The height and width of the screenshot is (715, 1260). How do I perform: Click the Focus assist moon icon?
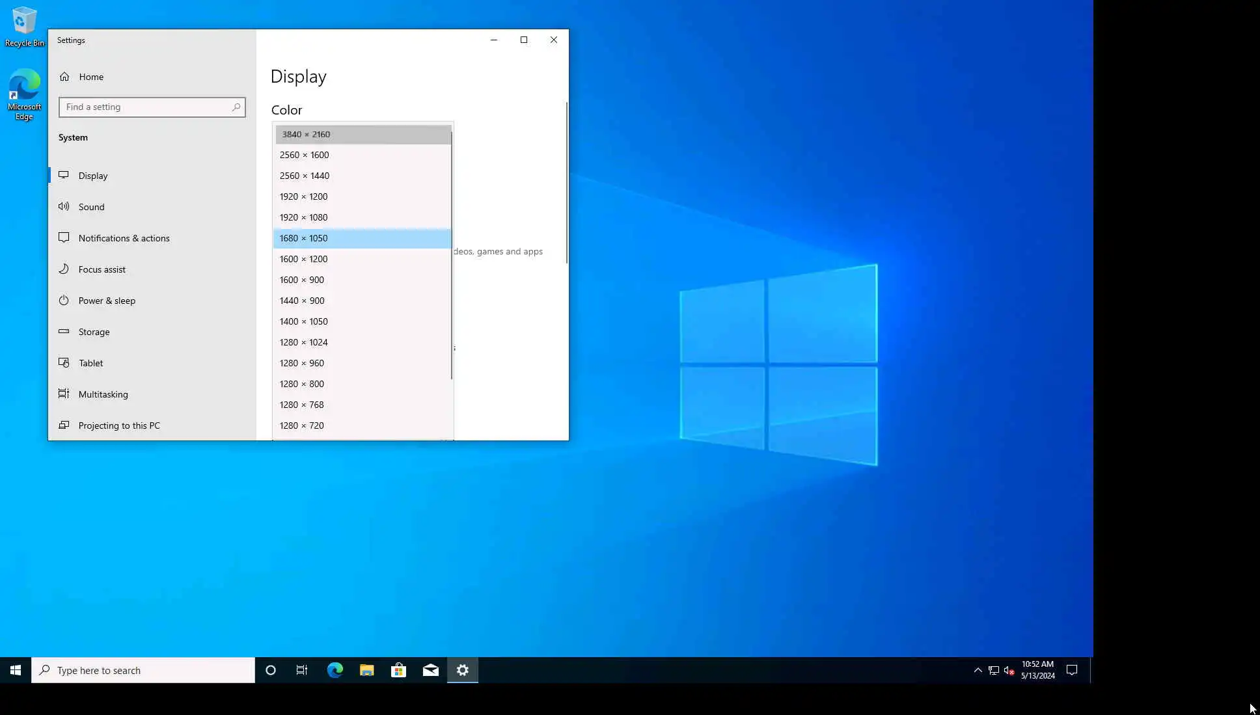click(x=64, y=269)
